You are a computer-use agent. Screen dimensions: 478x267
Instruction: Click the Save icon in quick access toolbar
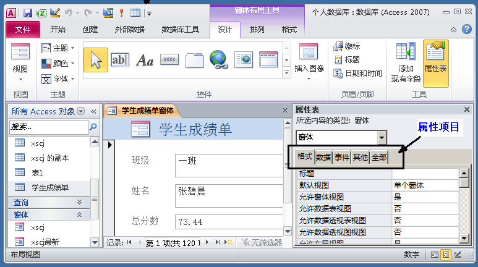[28, 13]
